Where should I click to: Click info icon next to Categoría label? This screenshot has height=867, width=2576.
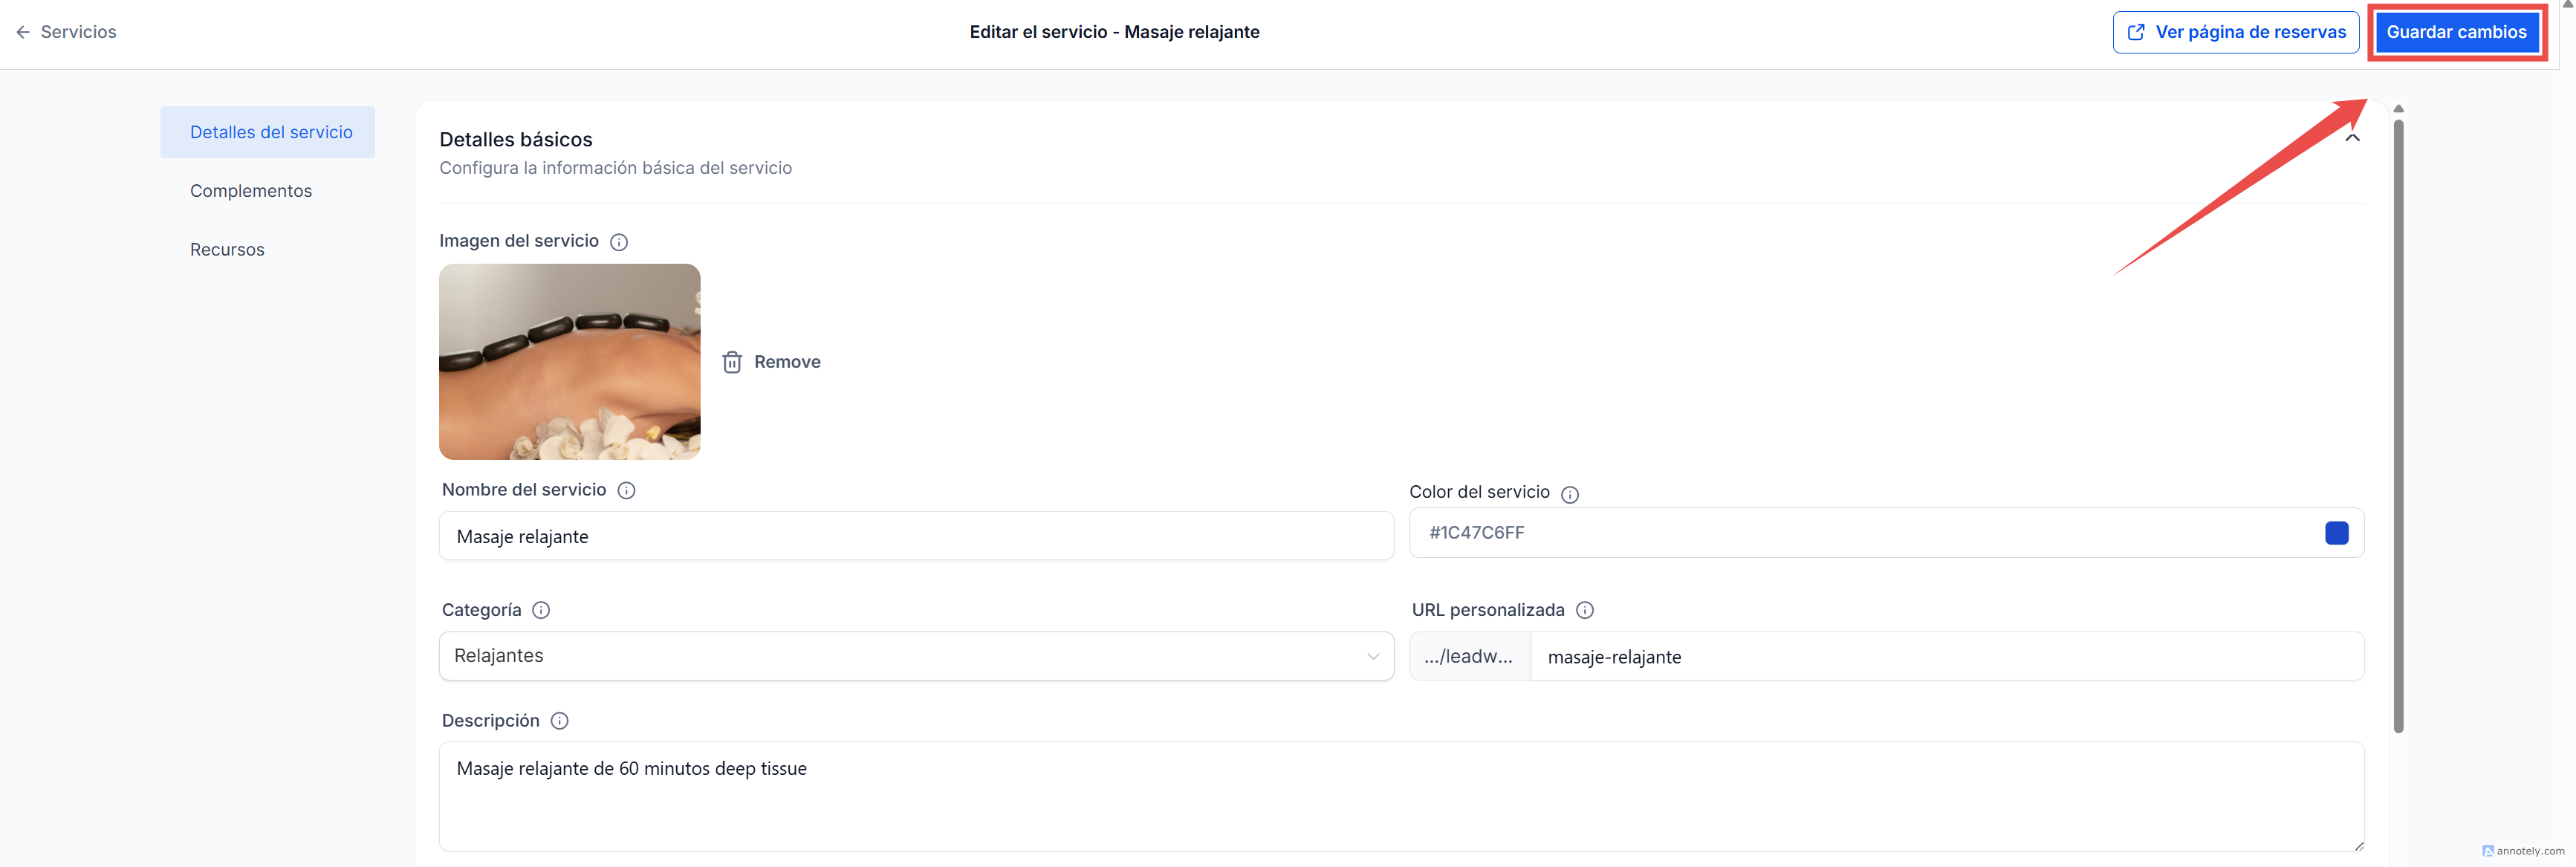pos(541,610)
